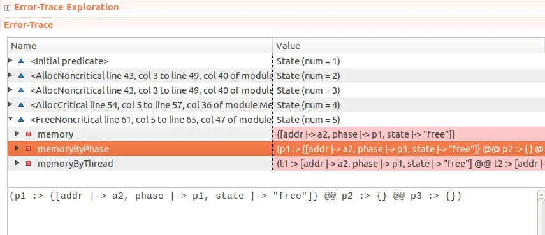Image resolution: width=545 pixels, height=235 pixels.
Task: Click the blue triangle icon of FreeNoncritical
Action: tap(21, 119)
